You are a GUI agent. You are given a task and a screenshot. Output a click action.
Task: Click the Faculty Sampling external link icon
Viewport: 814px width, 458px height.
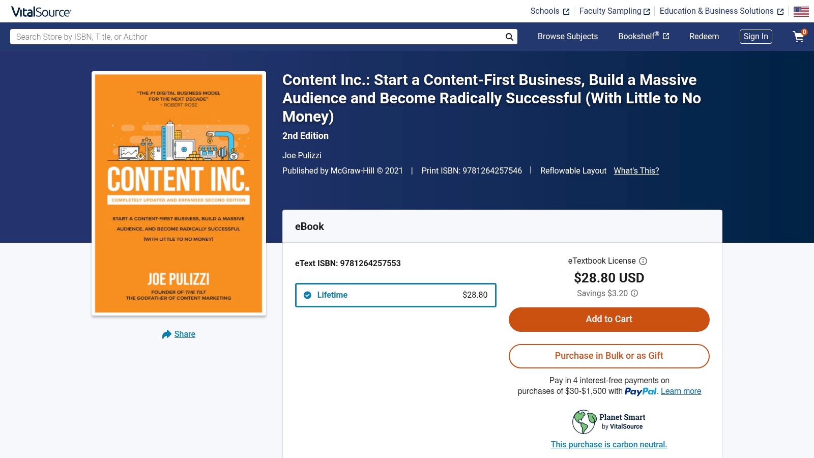(647, 11)
